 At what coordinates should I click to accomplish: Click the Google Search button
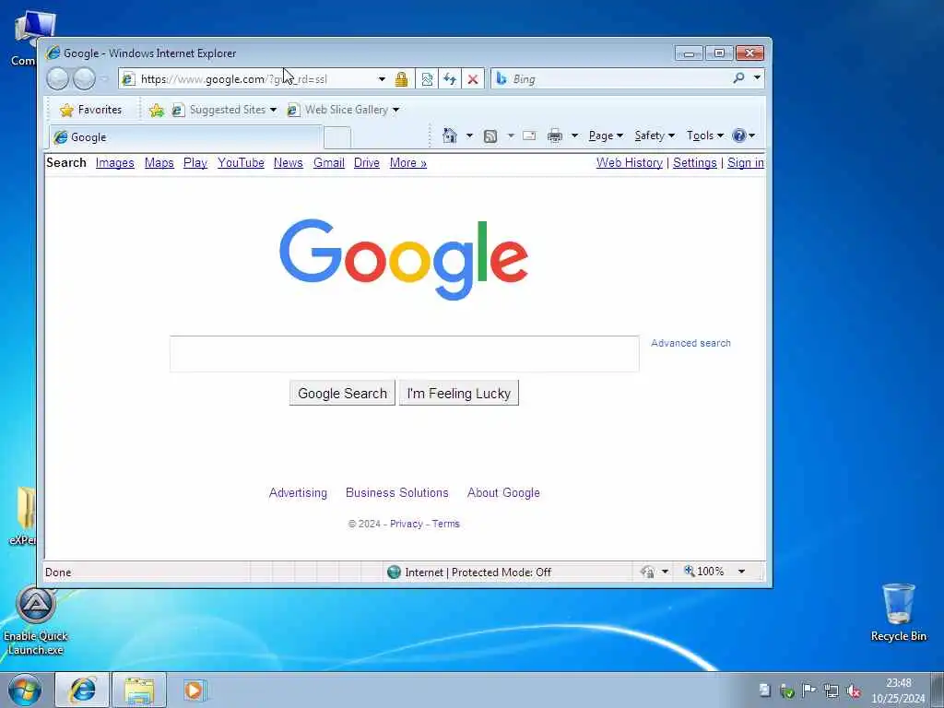[342, 393]
